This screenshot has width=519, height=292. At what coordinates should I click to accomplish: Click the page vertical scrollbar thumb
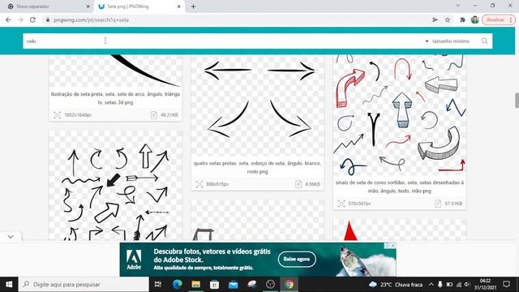tap(517, 101)
